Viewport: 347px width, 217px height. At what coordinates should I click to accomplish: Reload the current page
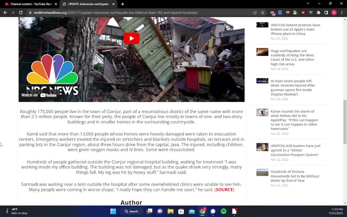point(20,13)
